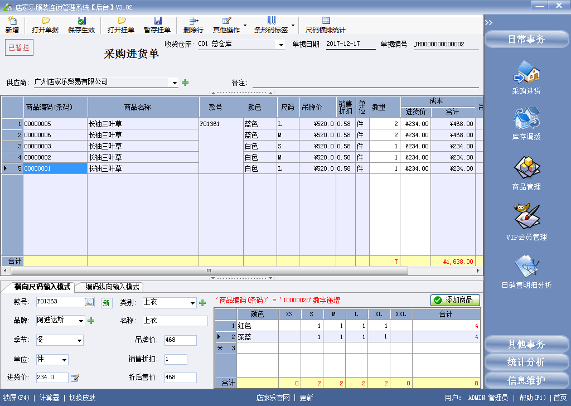Open 日常事务 sidebar section
Screen dimensions: 571x406
click(x=526, y=39)
